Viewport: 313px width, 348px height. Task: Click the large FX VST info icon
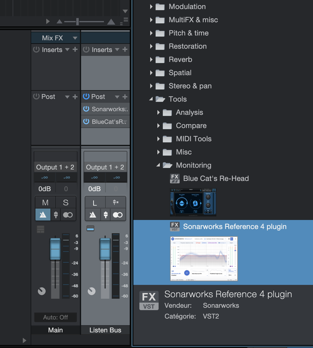tap(149, 301)
